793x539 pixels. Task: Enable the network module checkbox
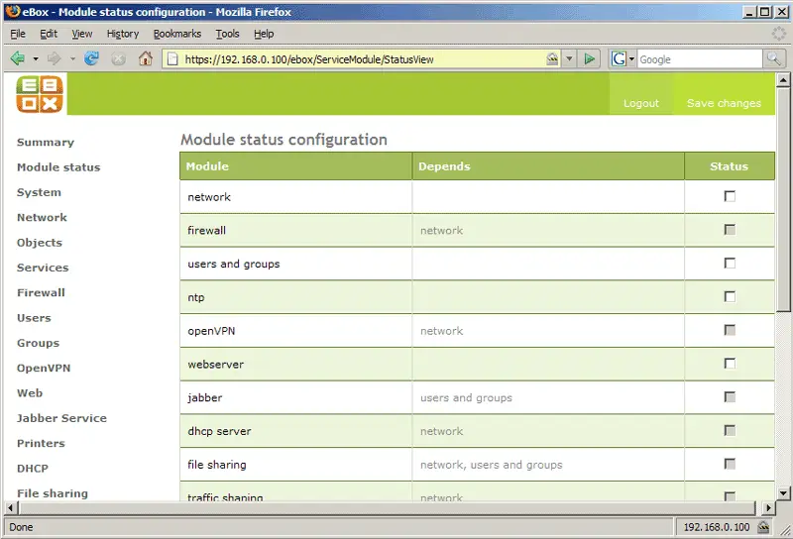(x=730, y=196)
